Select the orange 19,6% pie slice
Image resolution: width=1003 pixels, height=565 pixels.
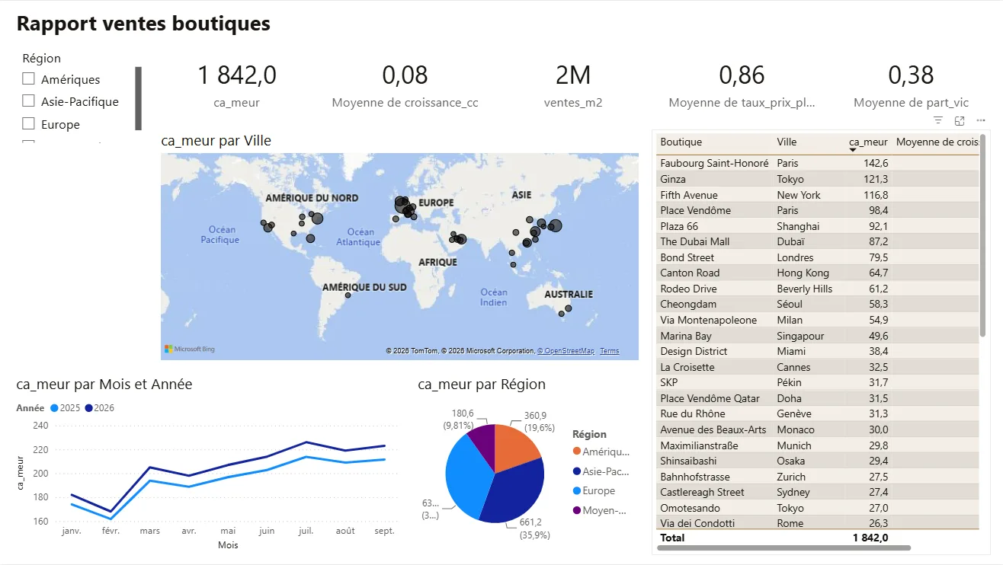tap(514, 448)
